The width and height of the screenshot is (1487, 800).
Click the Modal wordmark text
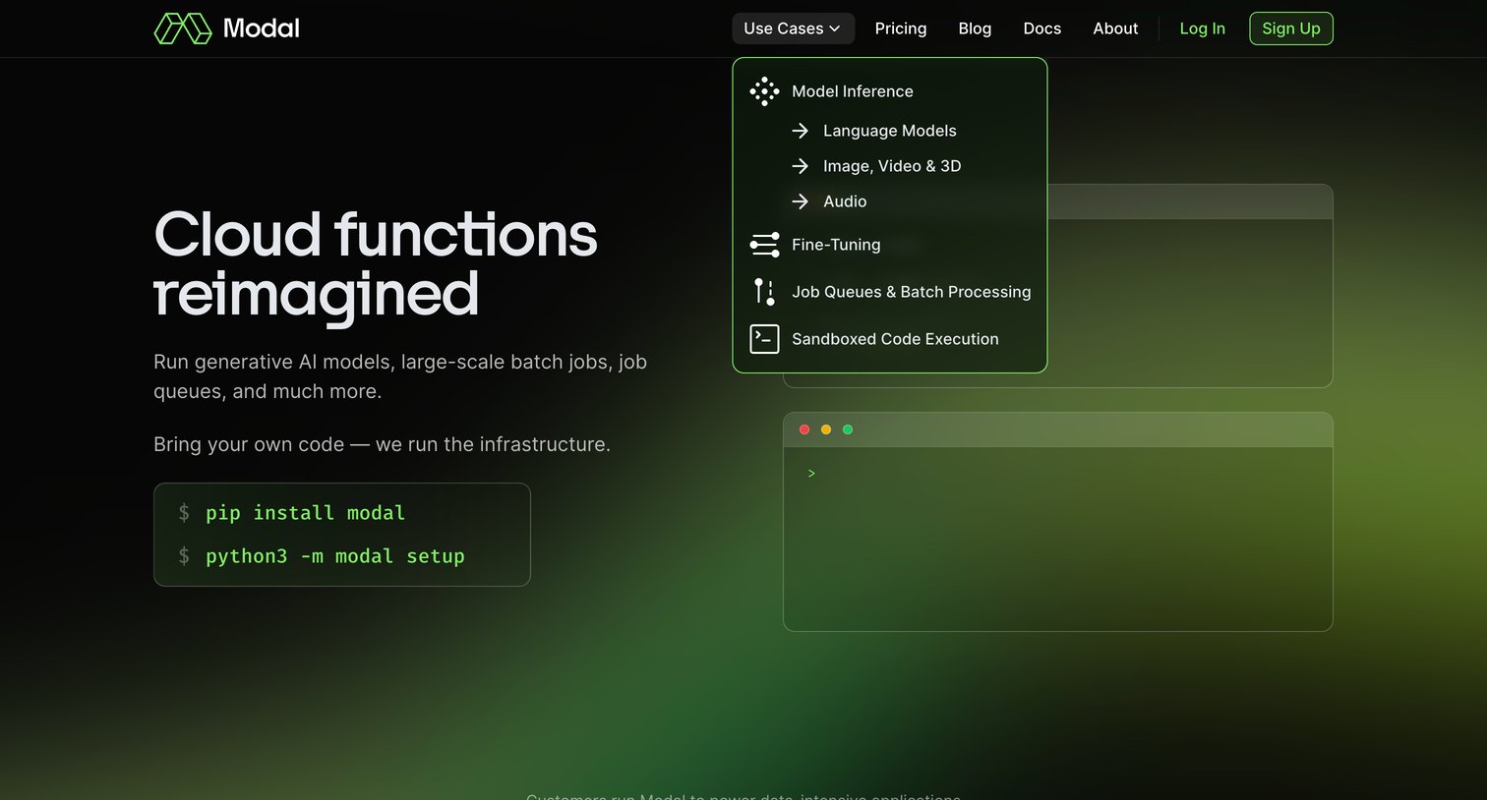point(261,29)
